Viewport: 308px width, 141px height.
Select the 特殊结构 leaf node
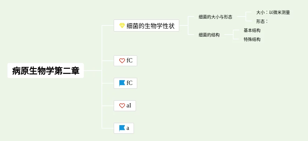click(252, 39)
